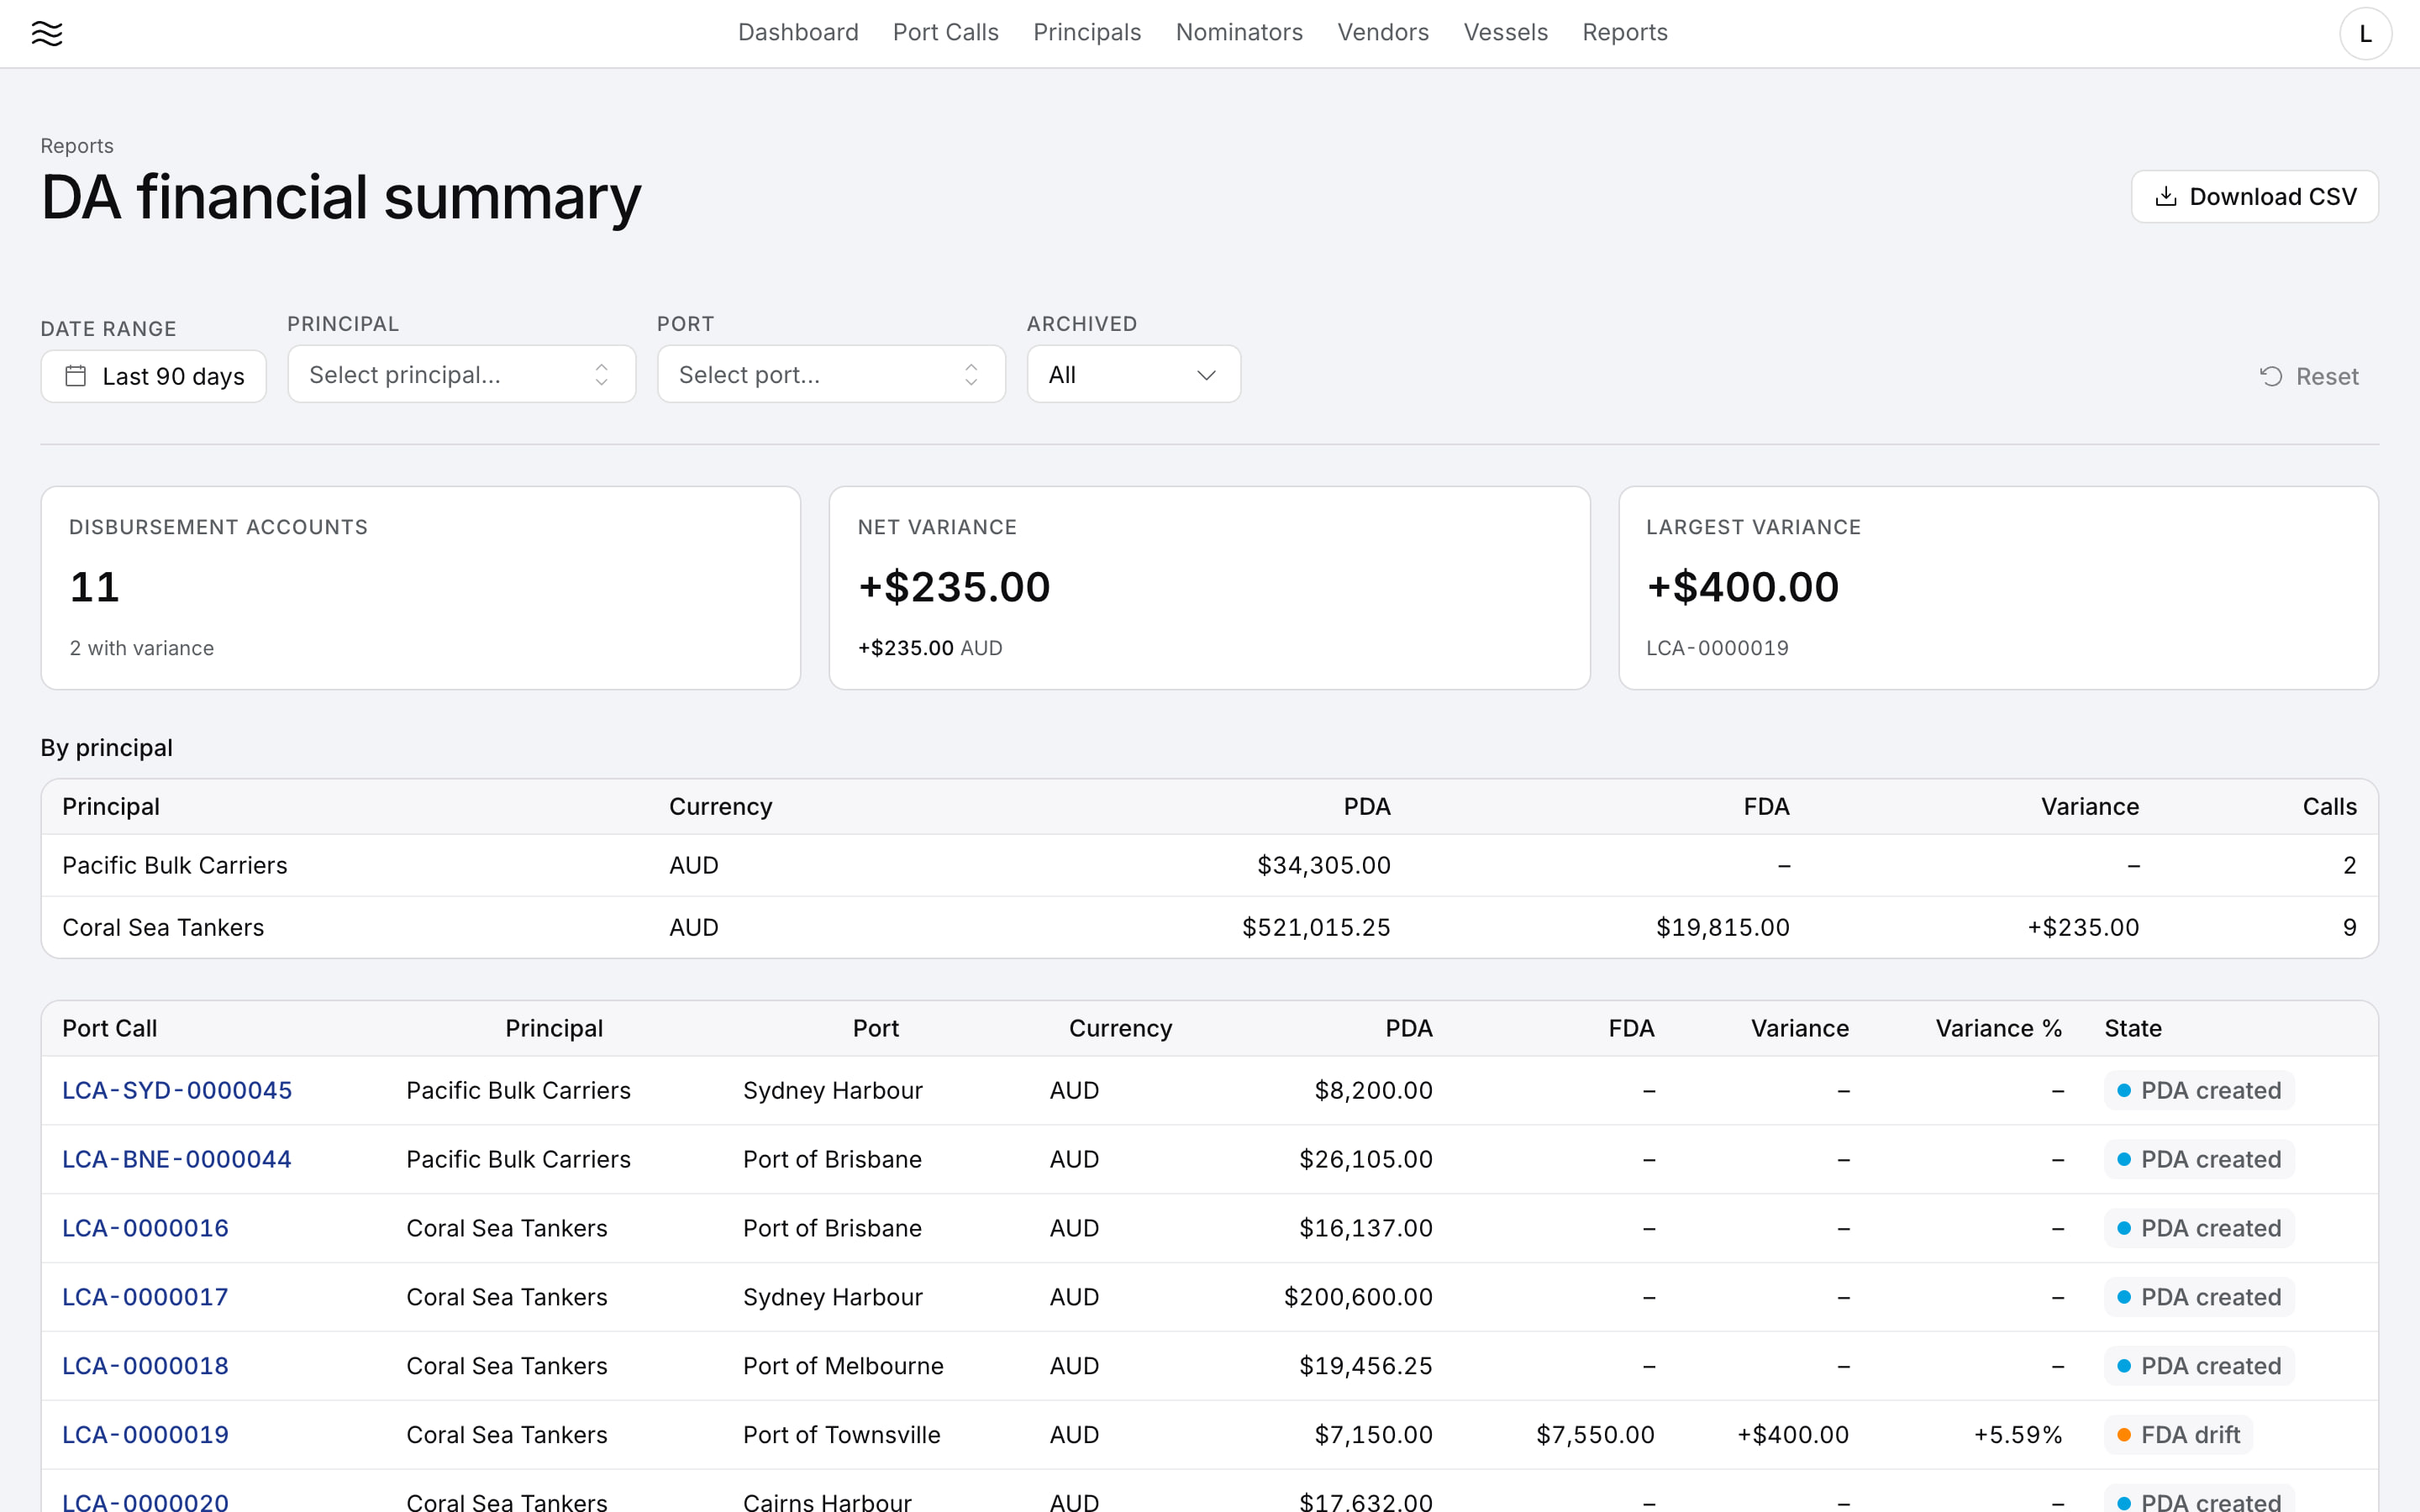This screenshot has width=2420, height=1512.
Task: Expand the Archived All dropdown
Action: 1133,374
